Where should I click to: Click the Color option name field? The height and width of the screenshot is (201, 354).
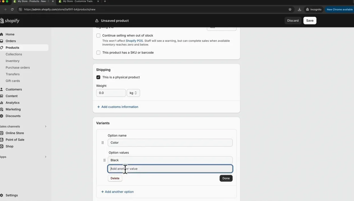click(x=170, y=143)
